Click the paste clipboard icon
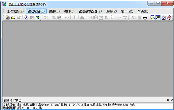The image size is (174, 110). [59, 18]
